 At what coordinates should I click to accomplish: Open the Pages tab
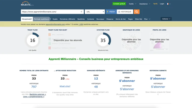click(x=130, y=19)
